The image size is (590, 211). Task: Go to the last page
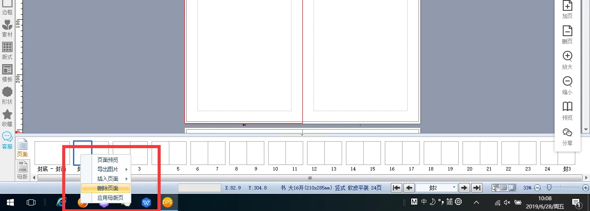coord(476,188)
